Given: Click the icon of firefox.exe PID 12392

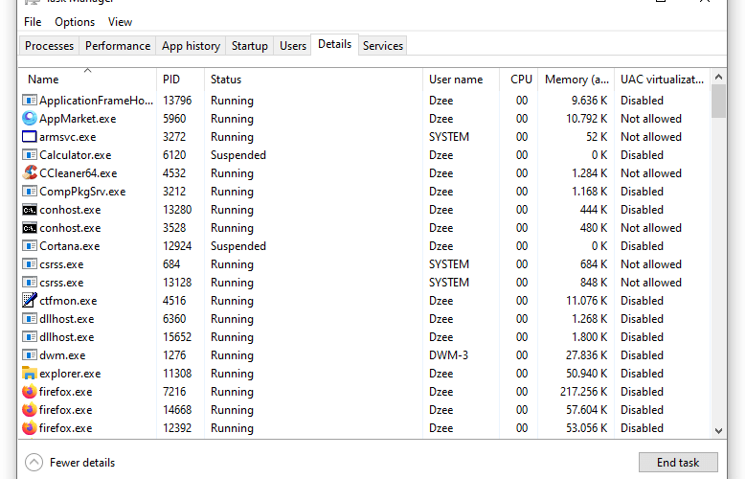Looking at the screenshot, I should (30, 427).
